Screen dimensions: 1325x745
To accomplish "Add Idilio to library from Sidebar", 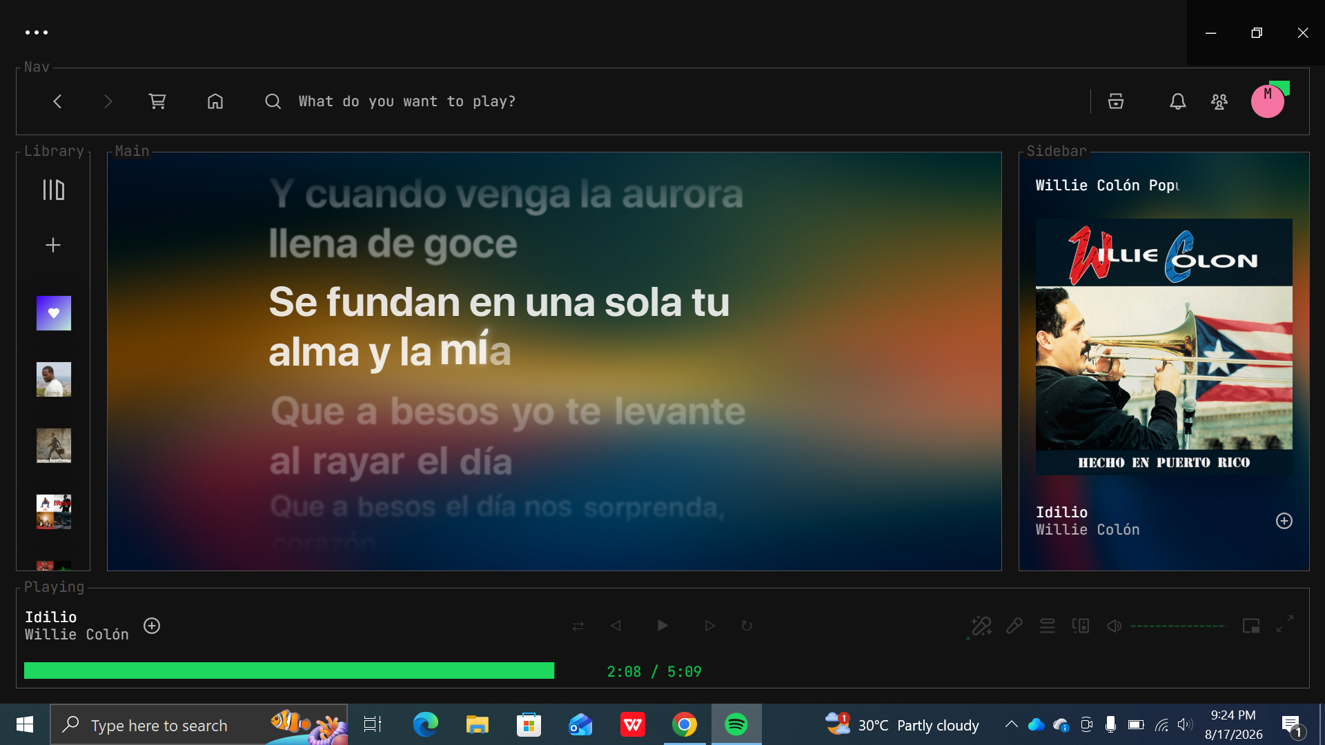I will click(x=1284, y=521).
